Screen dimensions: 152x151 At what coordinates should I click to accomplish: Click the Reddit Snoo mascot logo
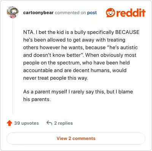[111, 13]
